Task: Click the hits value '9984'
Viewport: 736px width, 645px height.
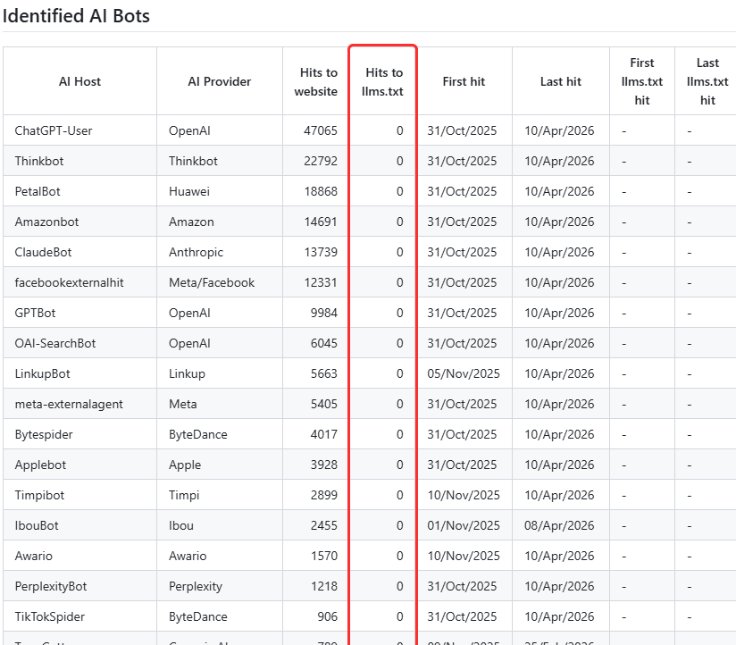Action: (x=324, y=313)
